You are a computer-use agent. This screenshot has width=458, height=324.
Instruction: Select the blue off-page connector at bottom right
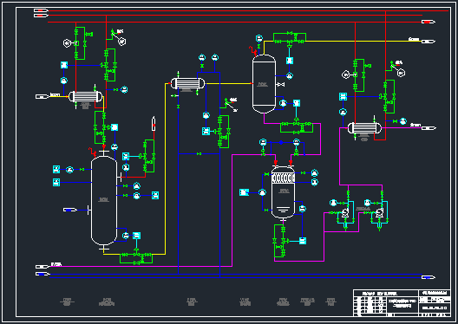pyautogui.click(x=429, y=277)
